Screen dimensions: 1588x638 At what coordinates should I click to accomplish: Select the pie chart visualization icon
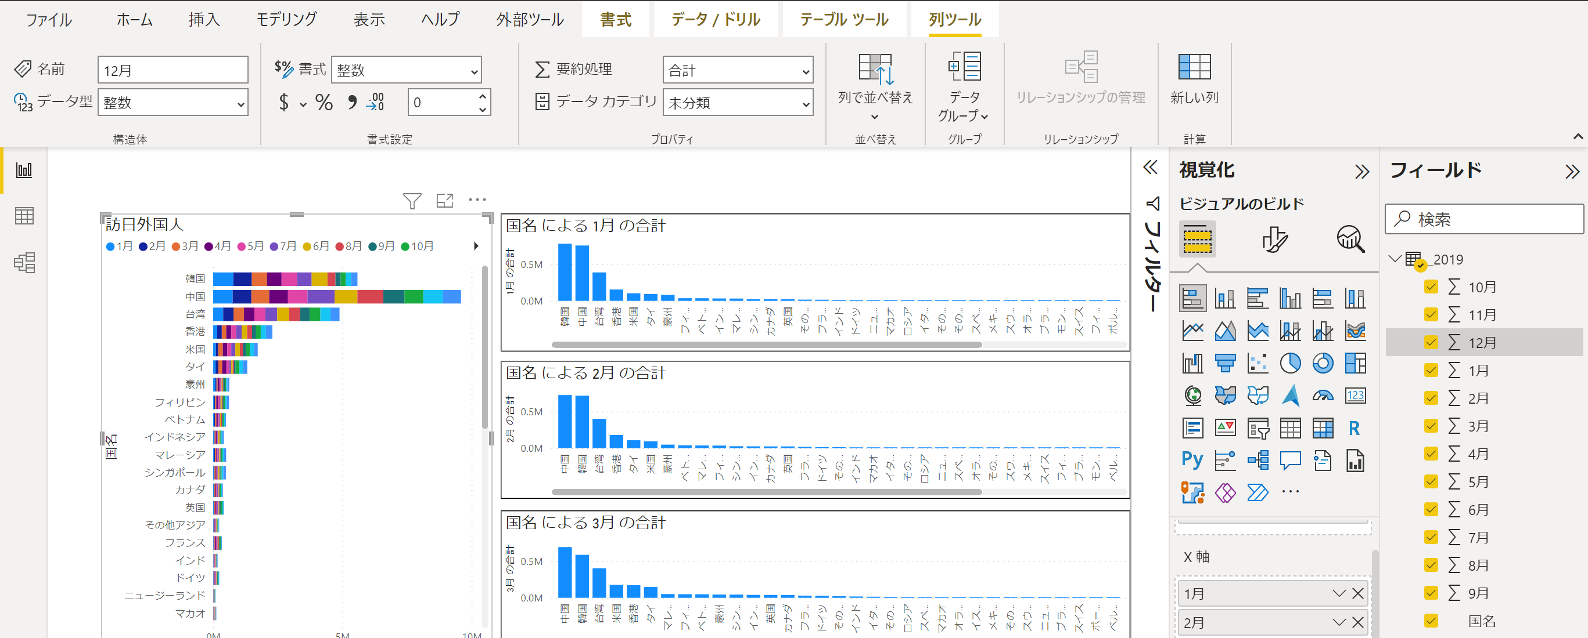[1289, 362]
